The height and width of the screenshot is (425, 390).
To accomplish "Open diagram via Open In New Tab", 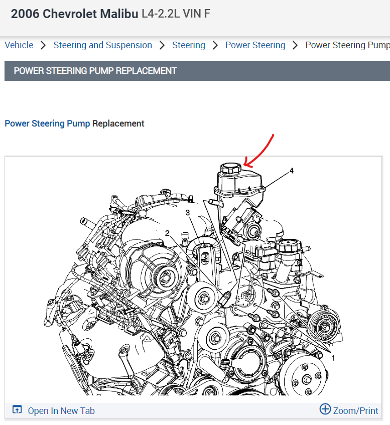I will 61,410.
